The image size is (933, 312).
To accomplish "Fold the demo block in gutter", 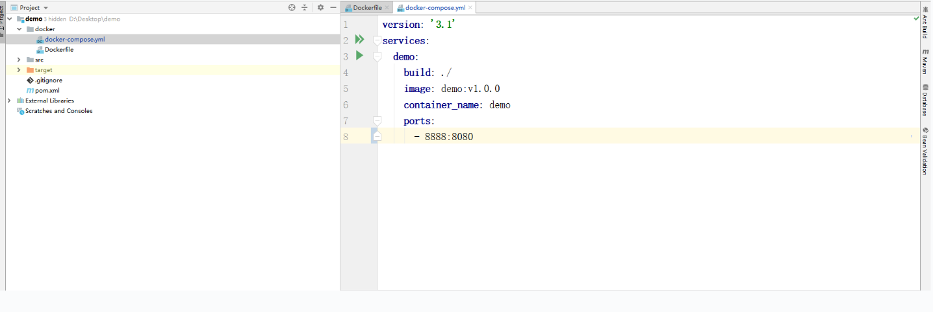I will 377,56.
